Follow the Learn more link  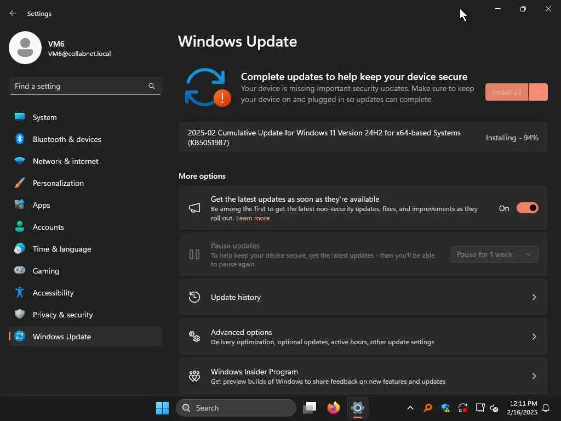[x=253, y=218]
